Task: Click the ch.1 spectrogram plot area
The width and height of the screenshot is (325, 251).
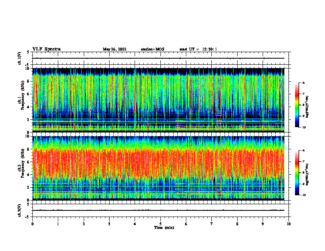Action: (158, 100)
